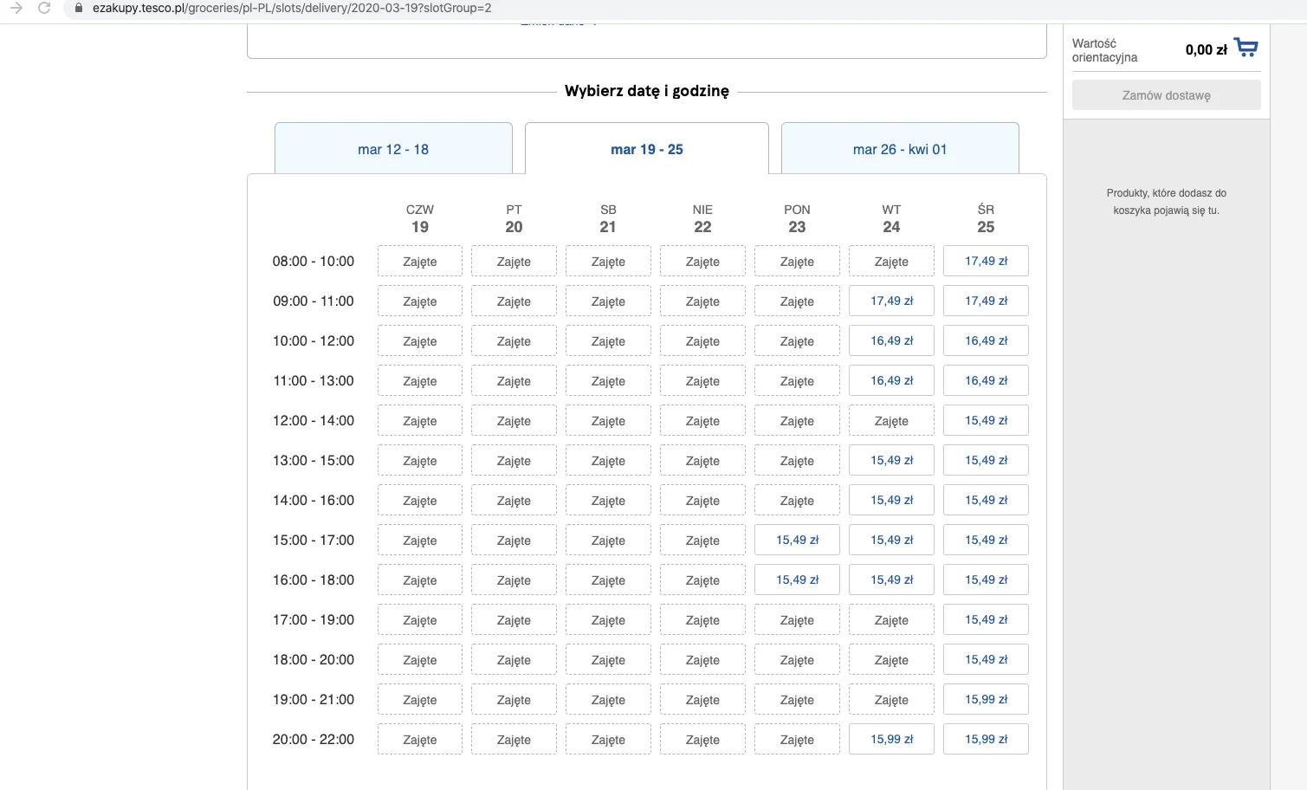Click the 12:00 - 14:00 time row label

pyautogui.click(x=314, y=420)
